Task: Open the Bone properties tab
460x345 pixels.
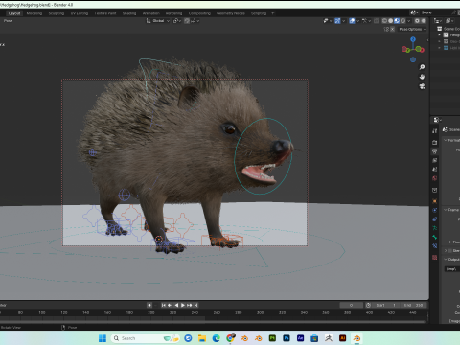Action: pyautogui.click(x=435, y=237)
